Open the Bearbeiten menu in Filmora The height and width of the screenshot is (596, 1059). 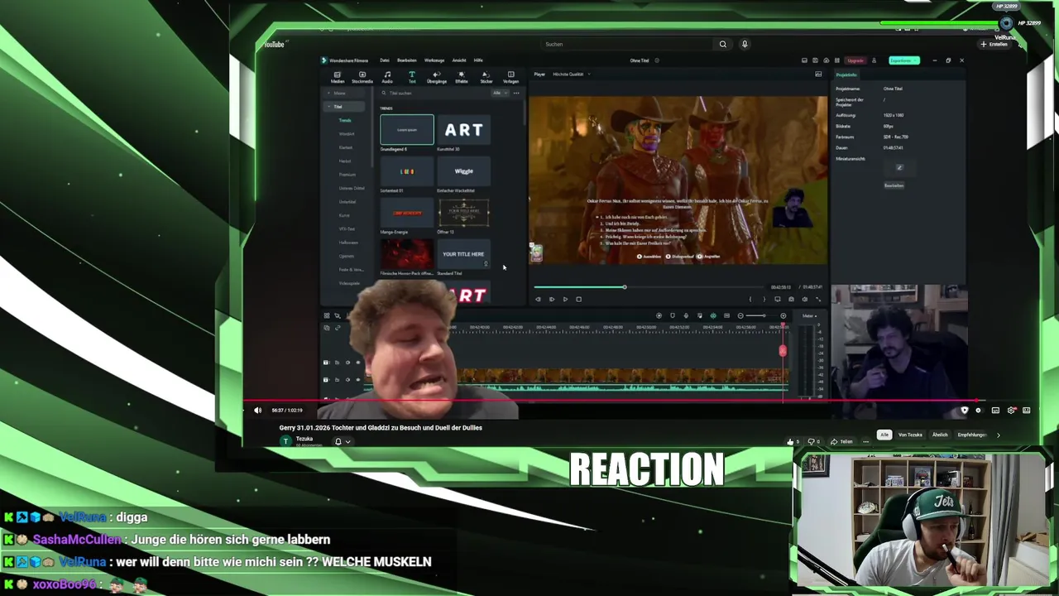tap(407, 60)
